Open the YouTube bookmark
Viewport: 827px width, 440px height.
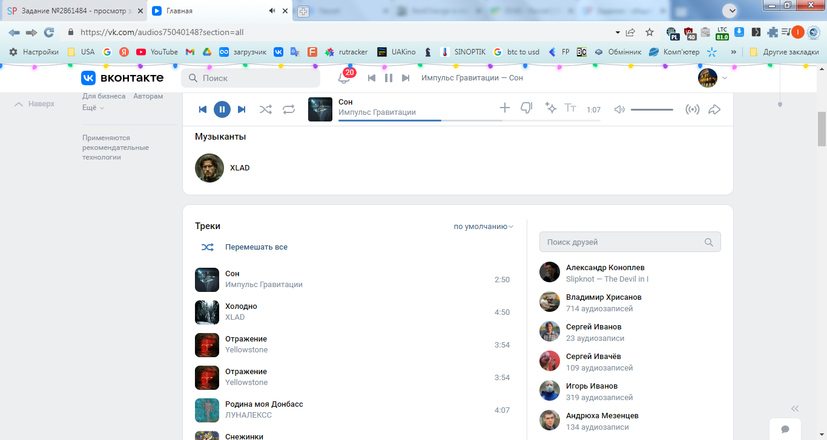pos(157,52)
